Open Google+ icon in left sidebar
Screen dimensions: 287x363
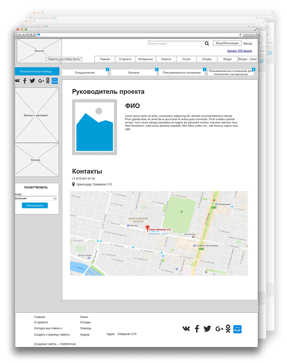[x=41, y=81]
